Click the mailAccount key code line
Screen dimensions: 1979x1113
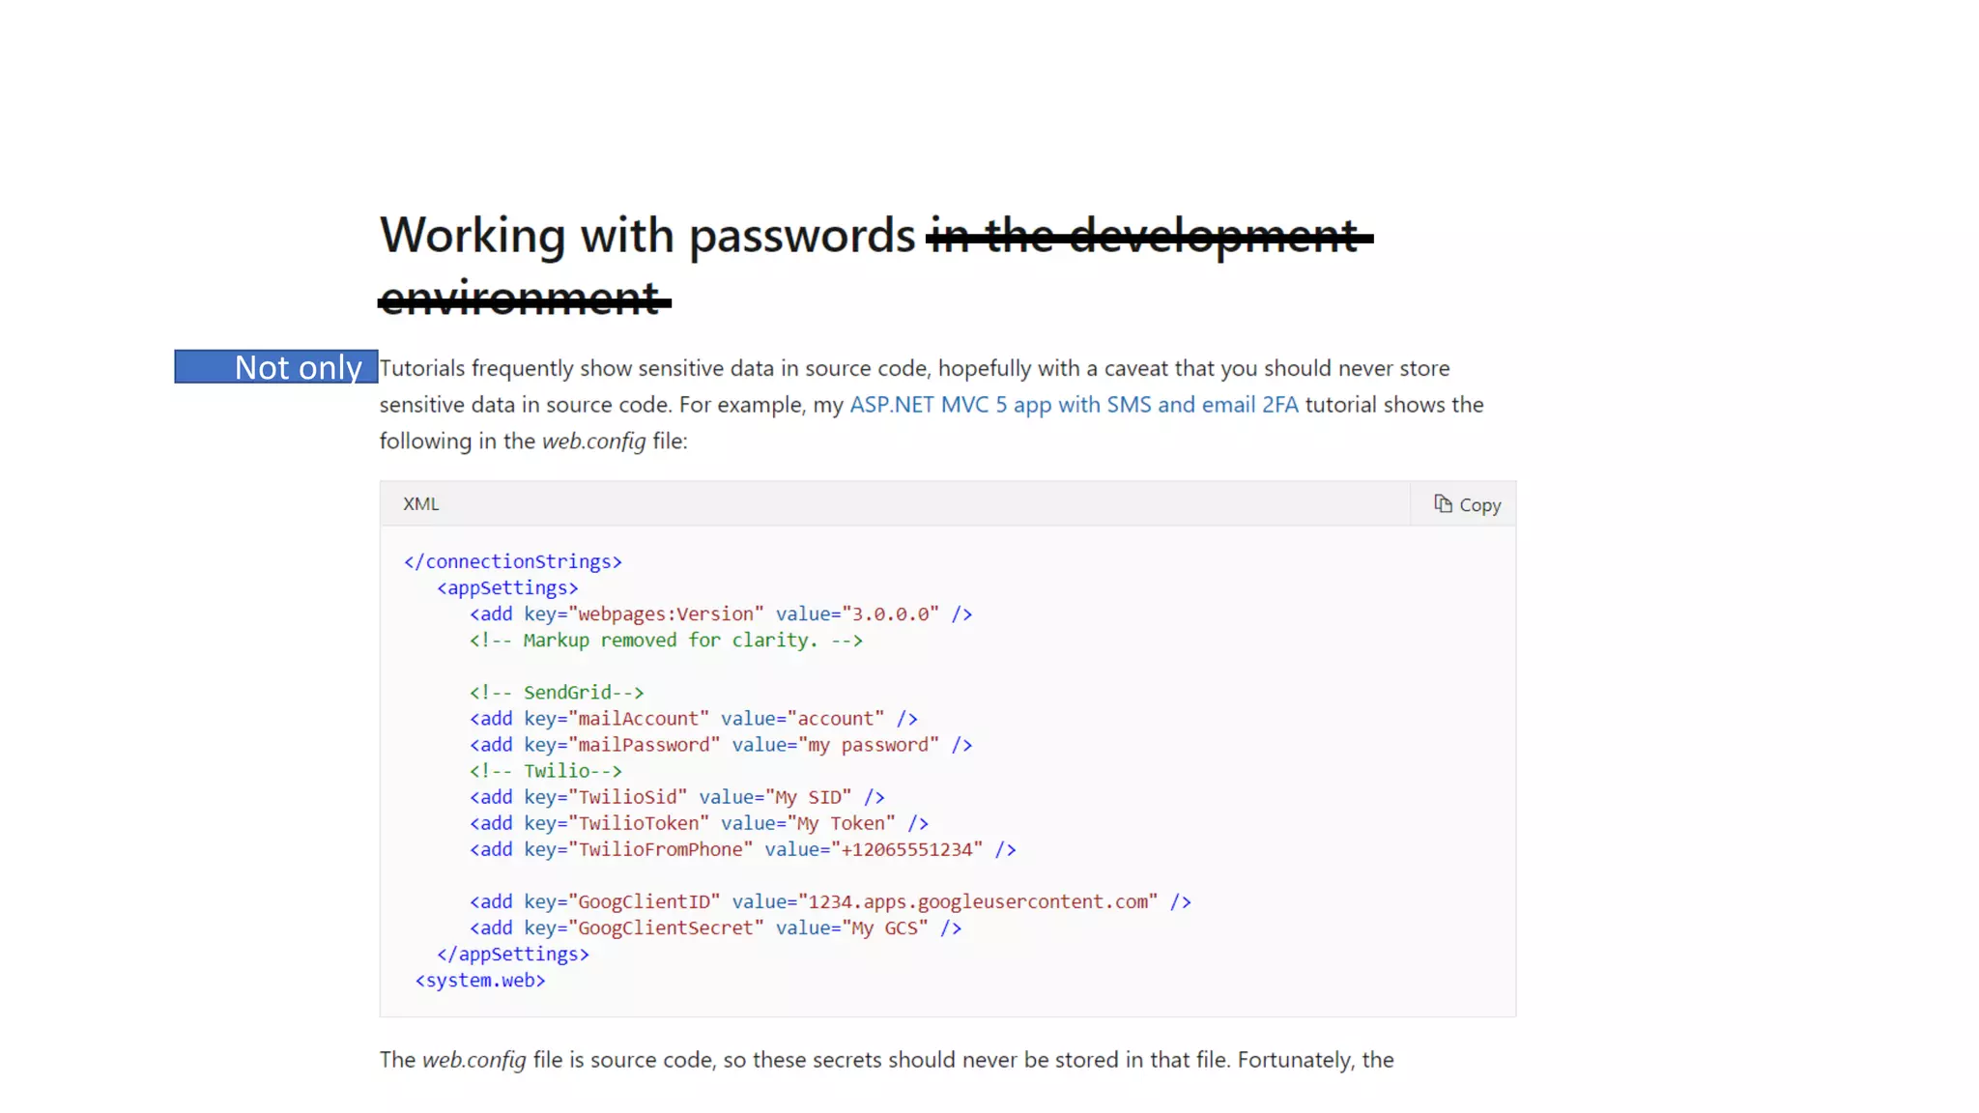(x=693, y=719)
